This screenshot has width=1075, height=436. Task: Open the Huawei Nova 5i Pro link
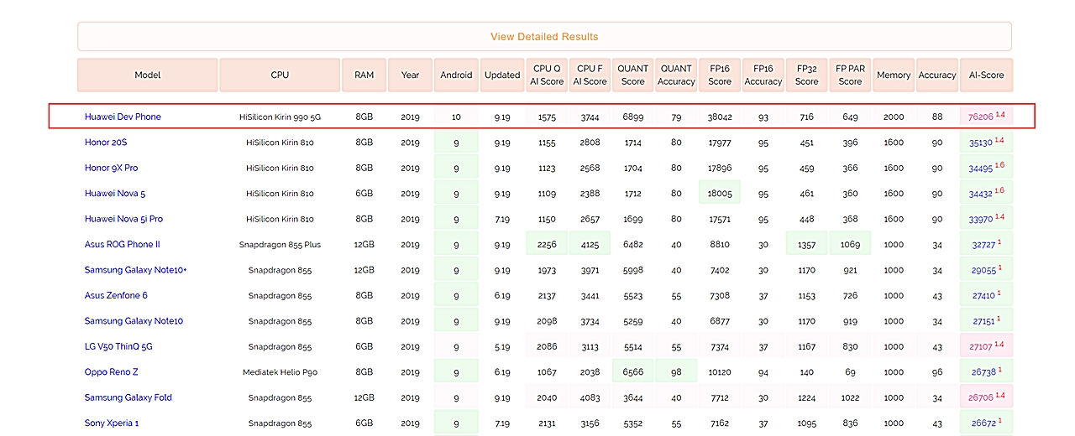coord(123,219)
